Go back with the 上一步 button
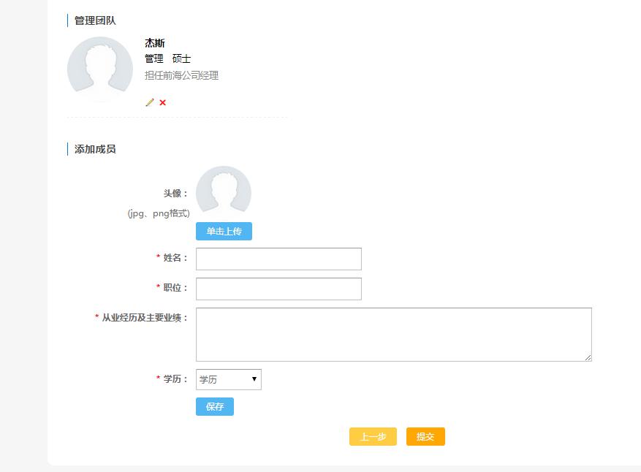Viewport: 641px width, 472px height. 373,436
